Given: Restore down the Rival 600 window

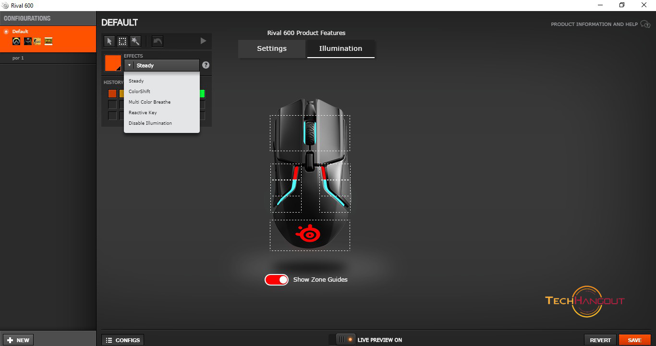Looking at the screenshot, I should pos(622,5).
